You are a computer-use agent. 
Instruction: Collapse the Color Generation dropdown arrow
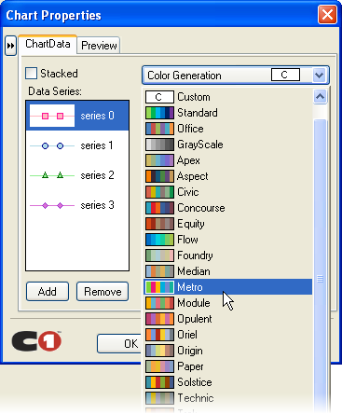pyautogui.click(x=320, y=75)
